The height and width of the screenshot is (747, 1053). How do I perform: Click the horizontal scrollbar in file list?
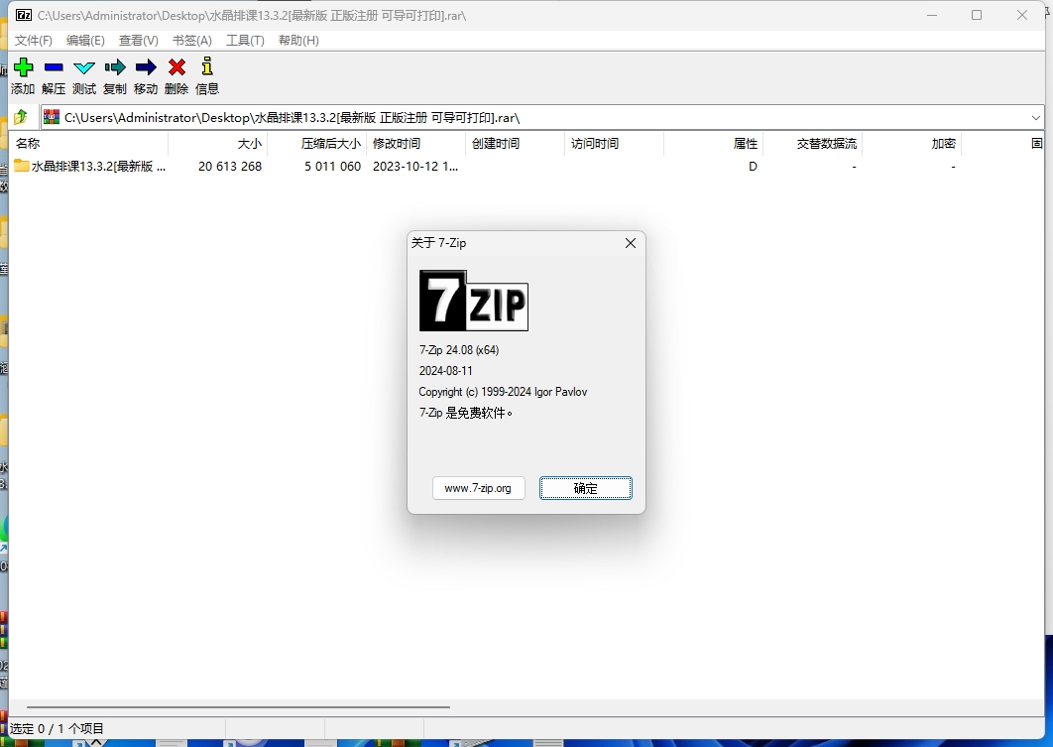pos(238,706)
